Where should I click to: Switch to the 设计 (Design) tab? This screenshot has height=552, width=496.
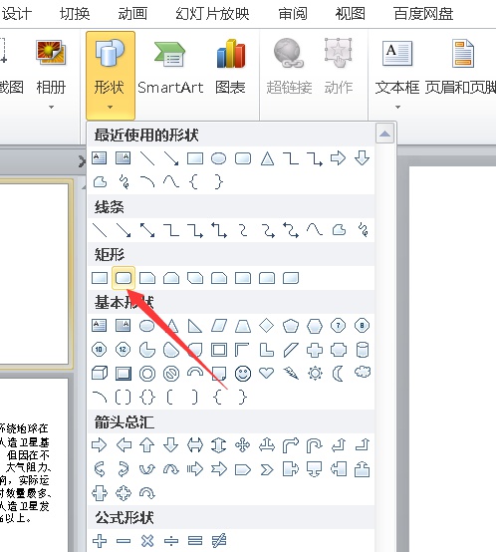[x=16, y=14]
